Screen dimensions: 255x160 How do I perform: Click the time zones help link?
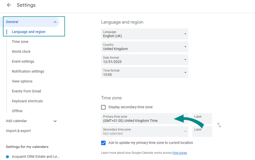[x=179, y=153]
